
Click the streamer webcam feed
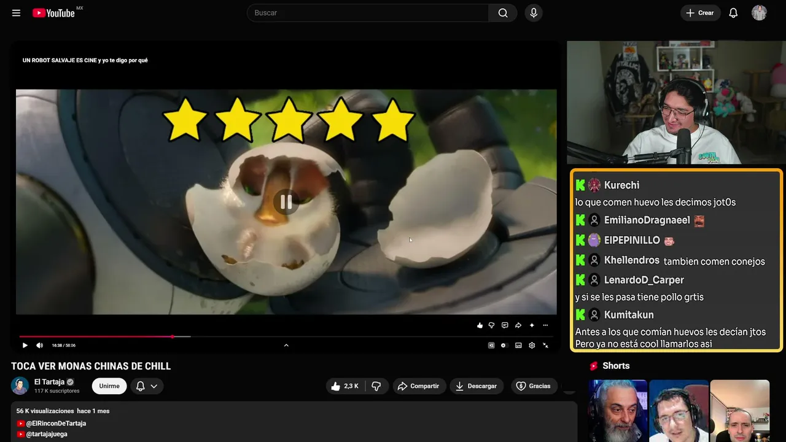point(675,103)
